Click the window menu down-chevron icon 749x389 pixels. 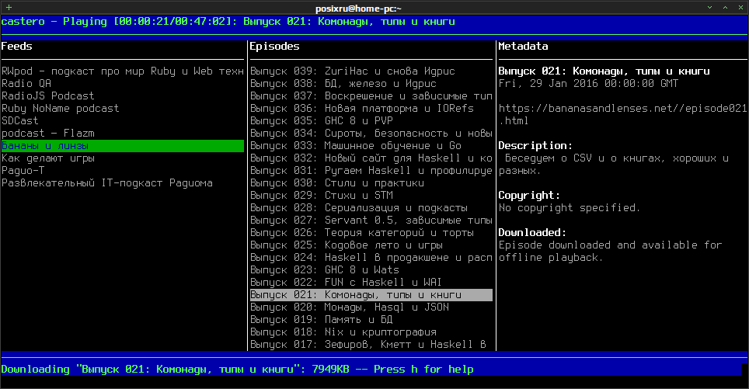pos(709,8)
